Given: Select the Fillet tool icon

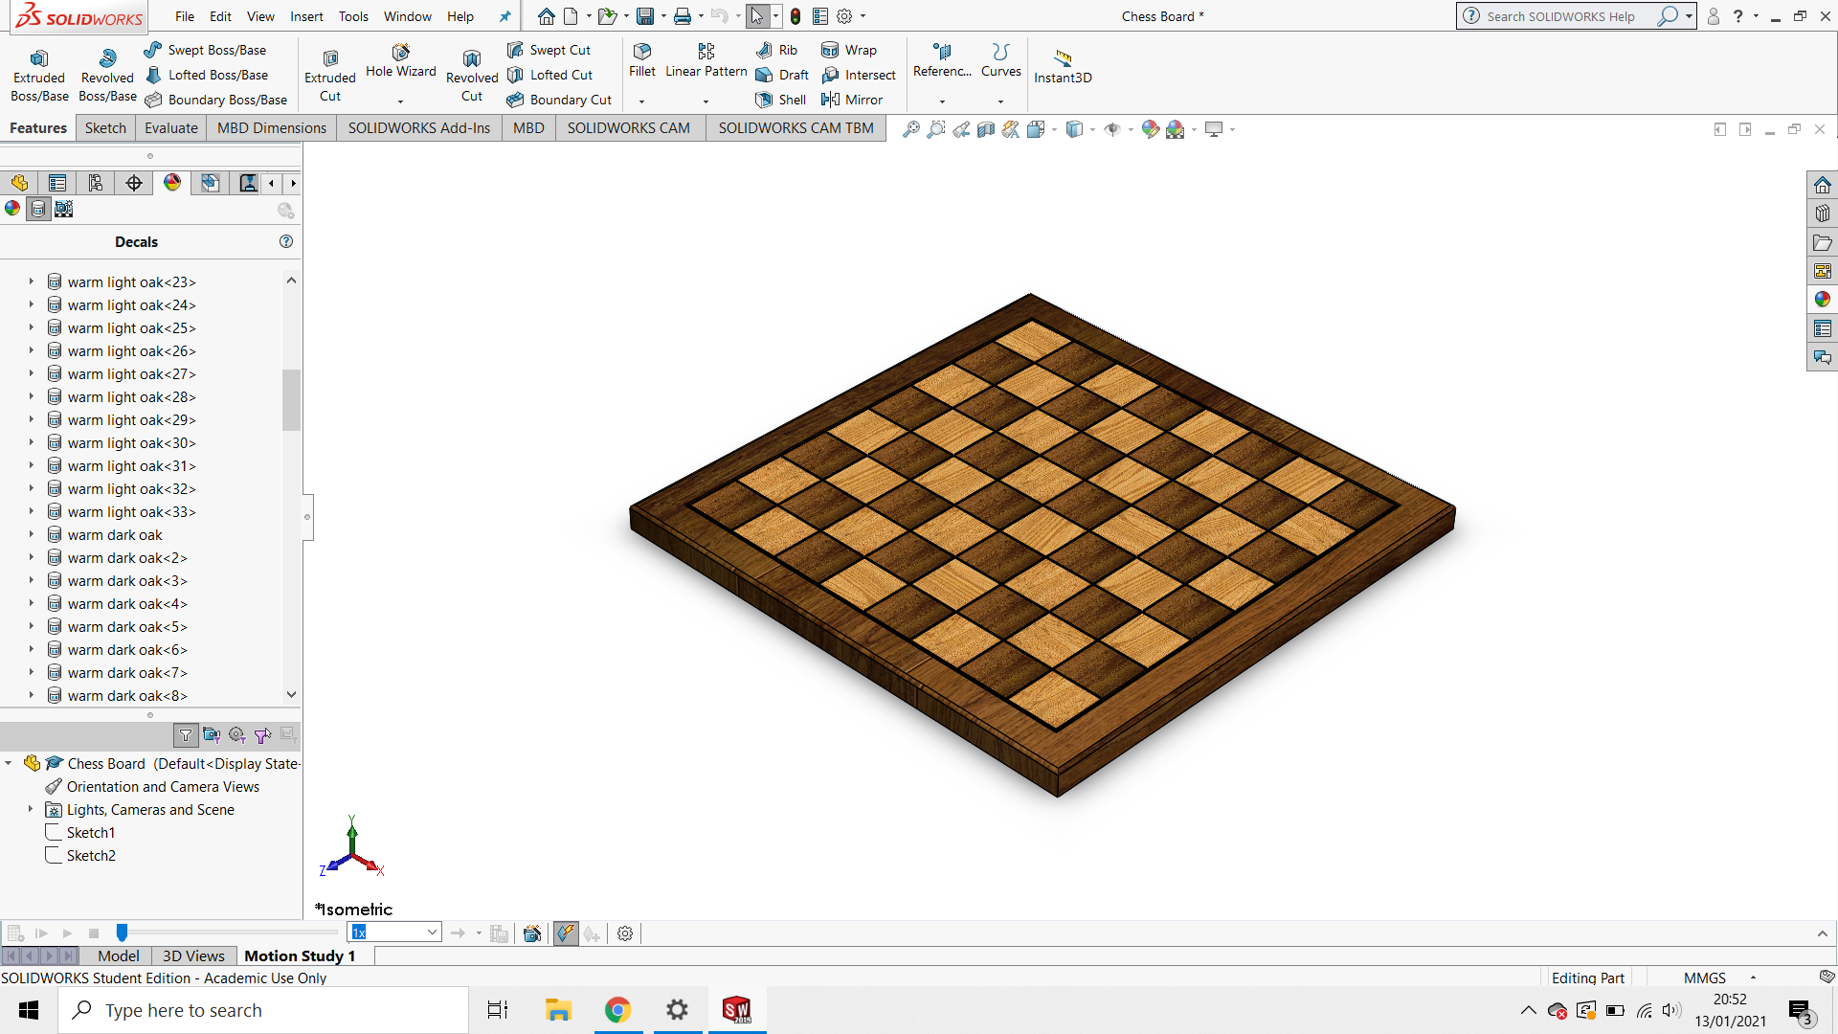Looking at the screenshot, I should tap(641, 51).
